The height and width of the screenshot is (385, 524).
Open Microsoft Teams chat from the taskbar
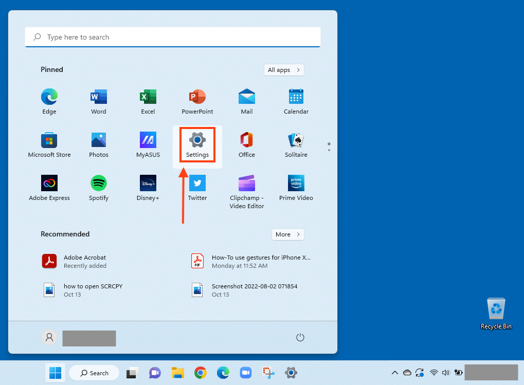click(x=155, y=373)
